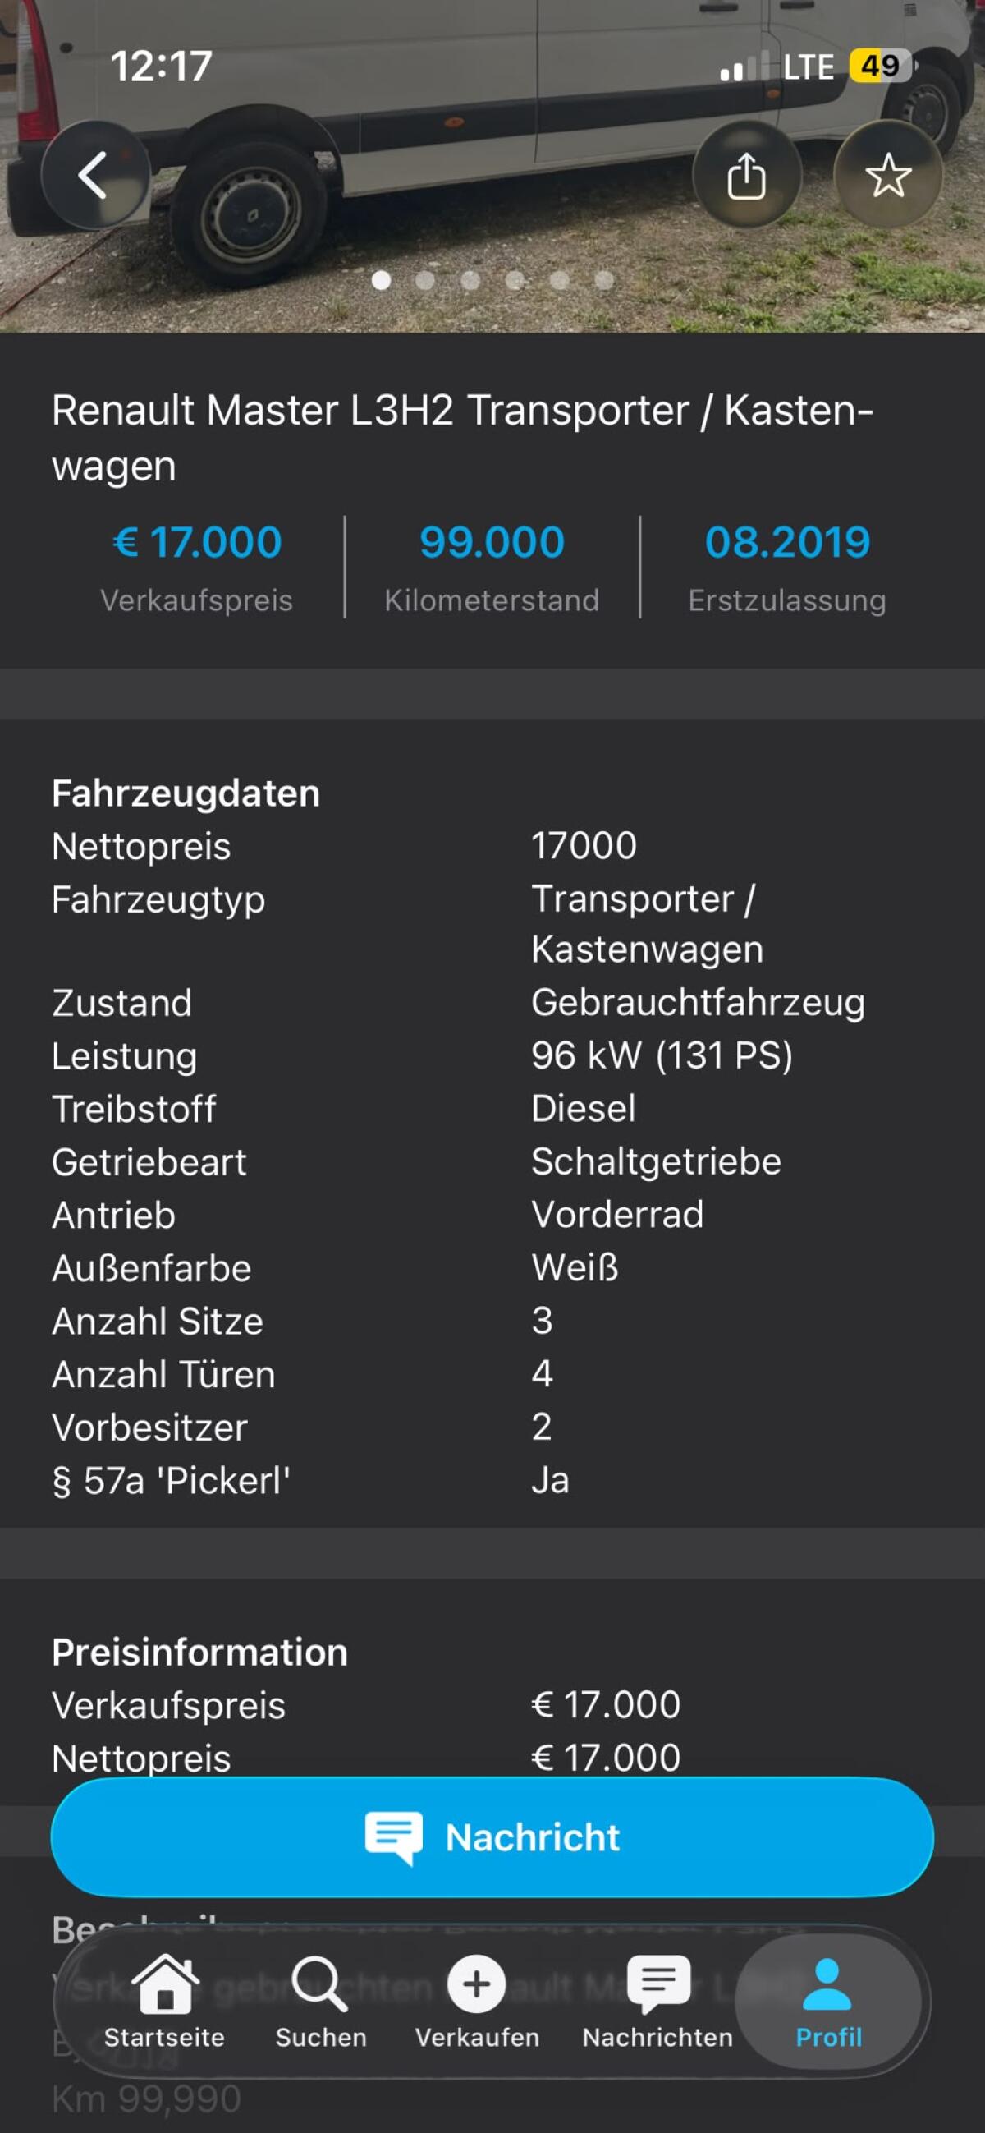Toggle the favorite star icon
Image resolution: width=985 pixels, height=2133 pixels.
pos(887,175)
